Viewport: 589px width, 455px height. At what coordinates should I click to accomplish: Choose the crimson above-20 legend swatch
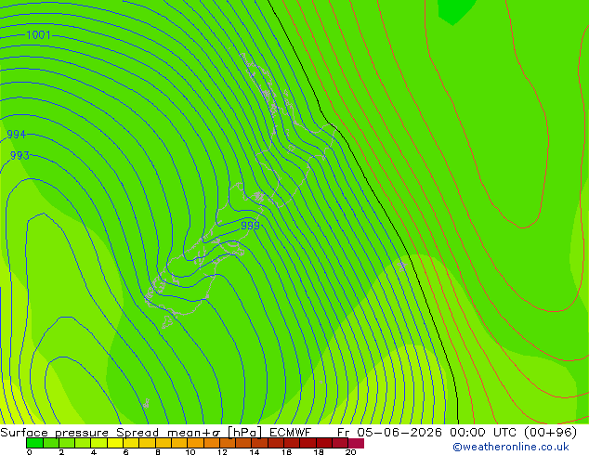click(x=356, y=443)
